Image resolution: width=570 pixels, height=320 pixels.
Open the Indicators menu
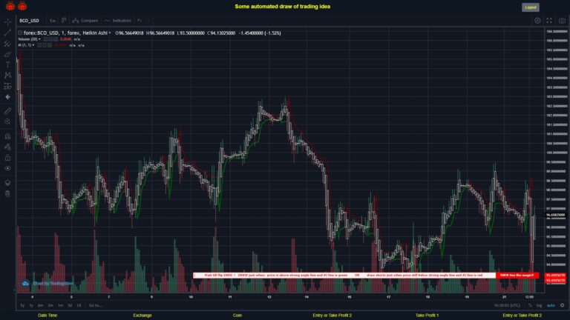(x=118, y=21)
